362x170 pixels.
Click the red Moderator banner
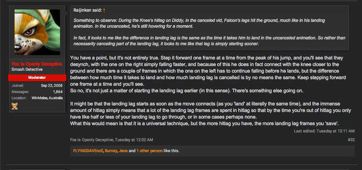[37, 78]
